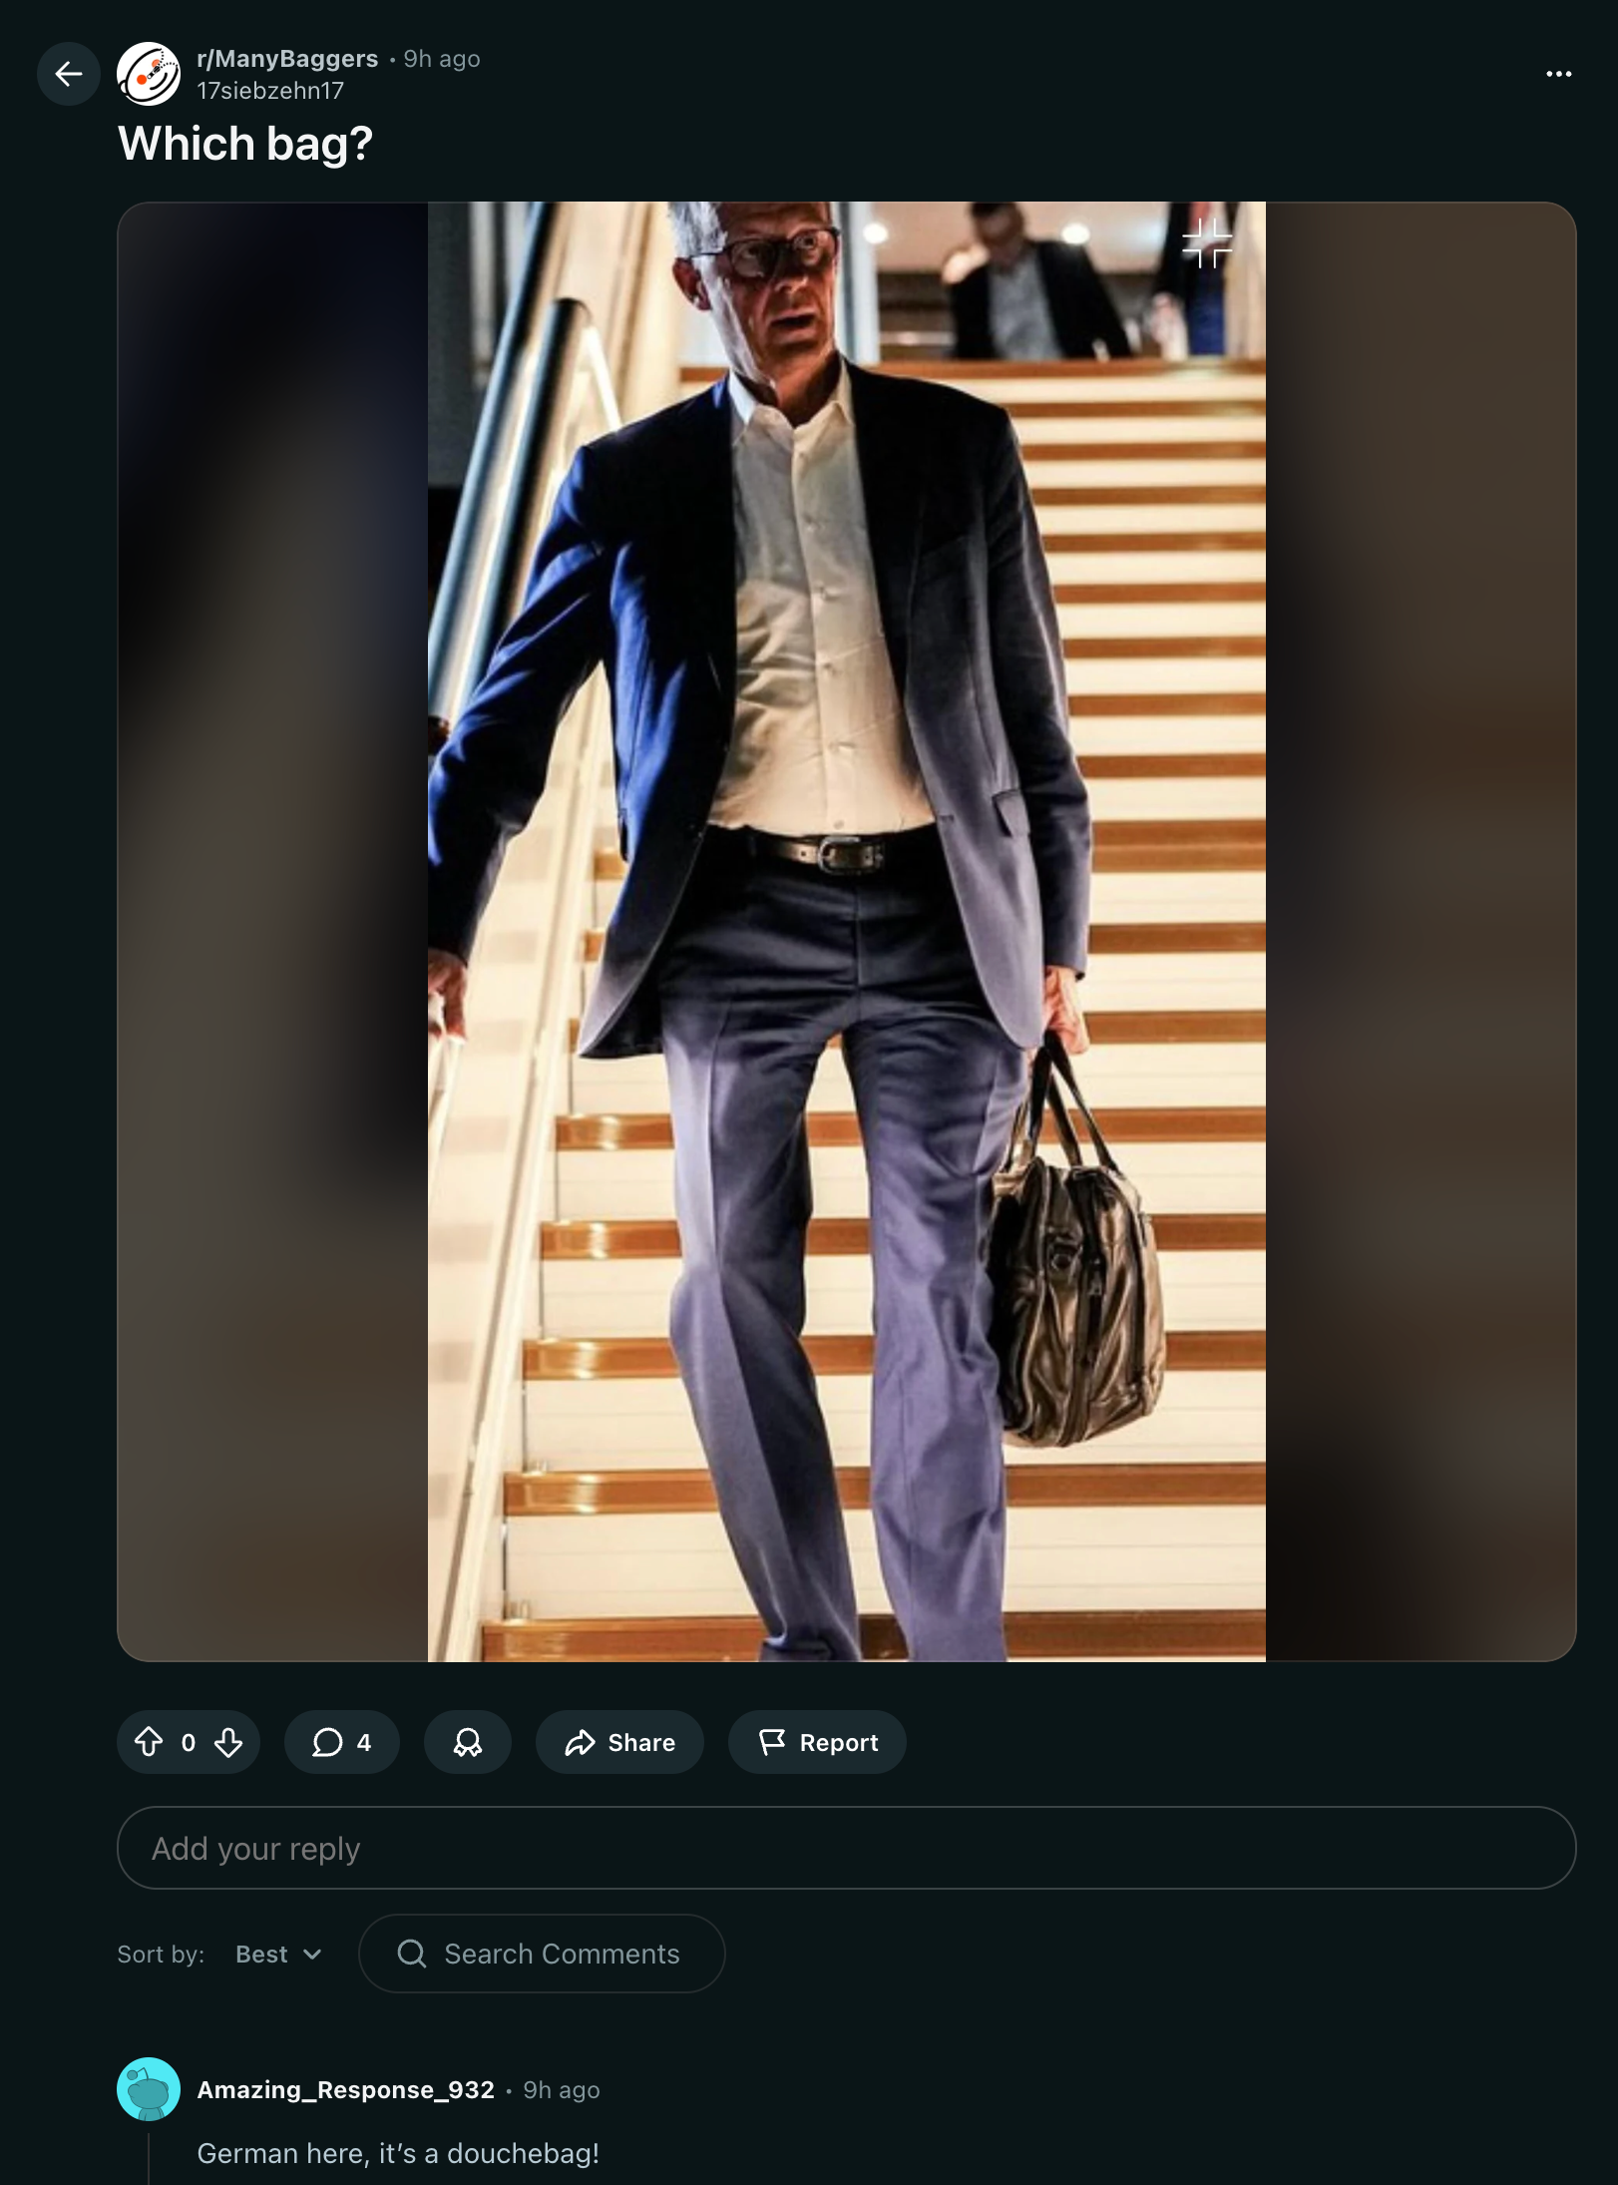1618x2185 pixels.
Task: Report this post
Action: click(817, 1742)
